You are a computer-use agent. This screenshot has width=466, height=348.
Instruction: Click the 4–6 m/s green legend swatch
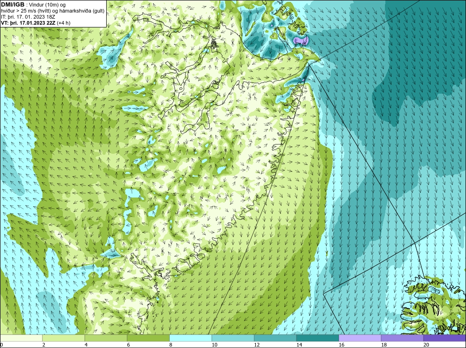(x=106, y=338)
